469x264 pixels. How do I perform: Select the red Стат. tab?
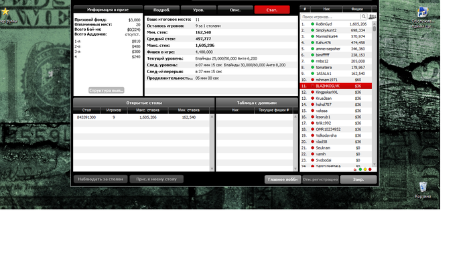point(272,10)
